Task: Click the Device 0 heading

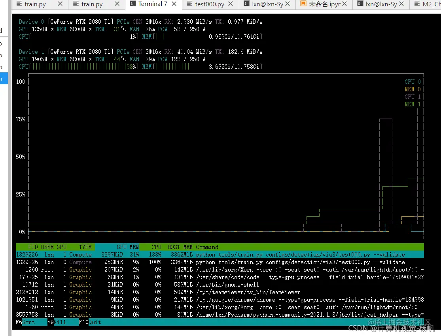Action: tap(31, 22)
